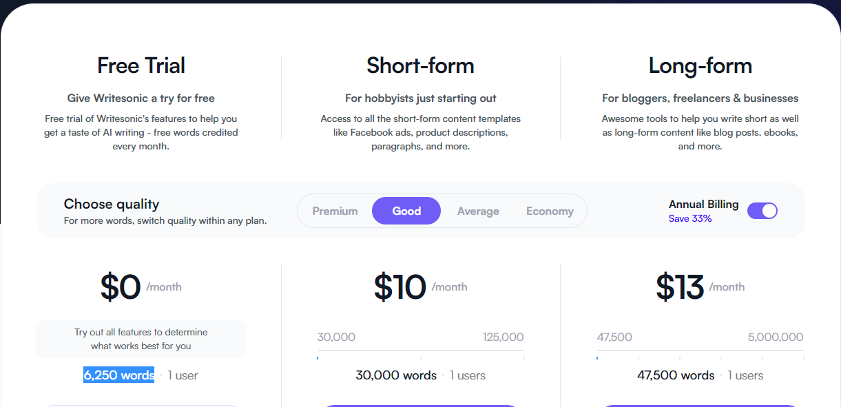841x407 pixels.
Task: Switch quality to Average
Action: point(478,211)
